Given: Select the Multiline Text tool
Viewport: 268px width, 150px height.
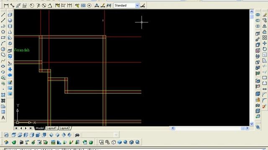Looking at the screenshot, I should (3, 117).
